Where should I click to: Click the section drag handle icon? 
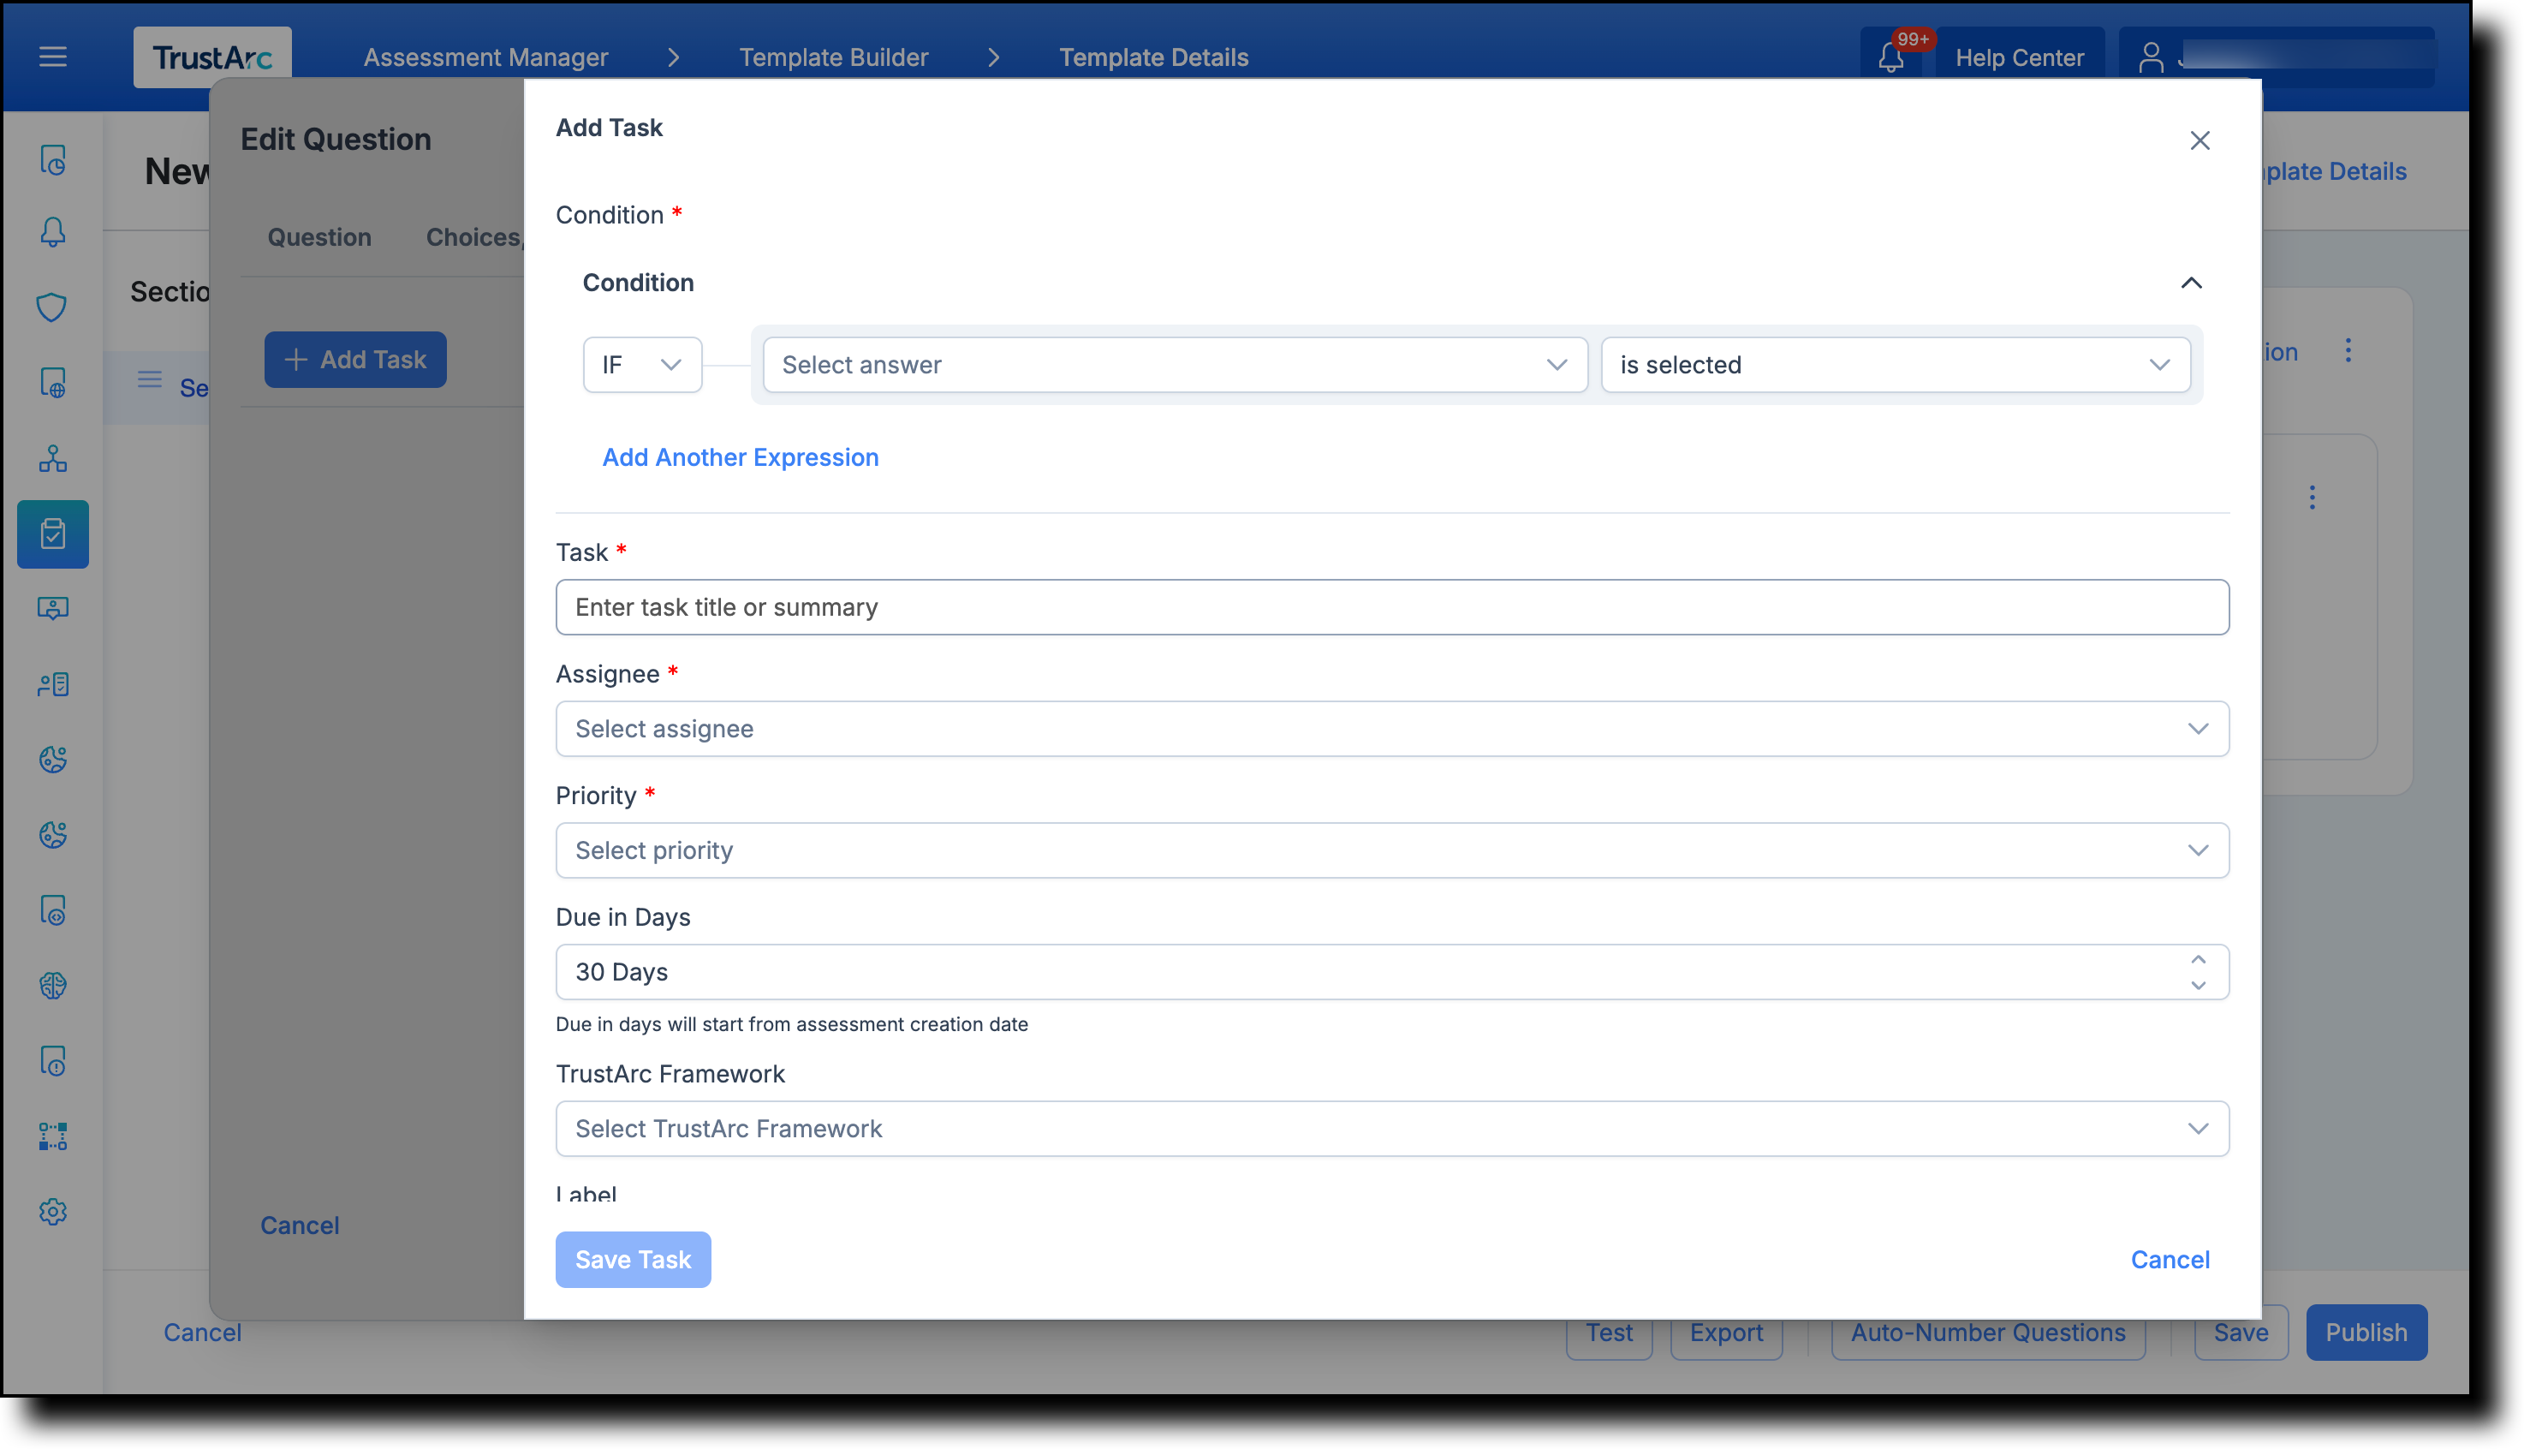[x=149, y=380]
